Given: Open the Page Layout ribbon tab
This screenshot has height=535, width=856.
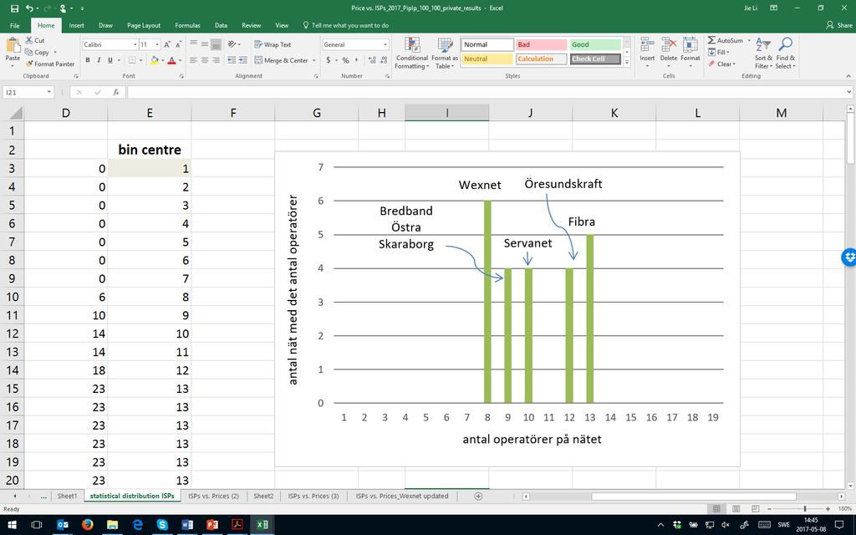Looking at the screenshot, I should pyautogui.click(x=144, y=25).
